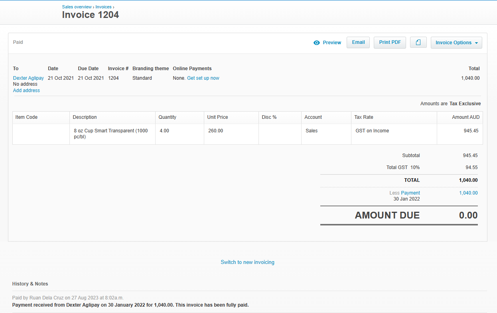Click the 8 oz Cup Smart Transparent description
Screen dimensions: 497x313
pyautogui.click(x=111, y=134)
